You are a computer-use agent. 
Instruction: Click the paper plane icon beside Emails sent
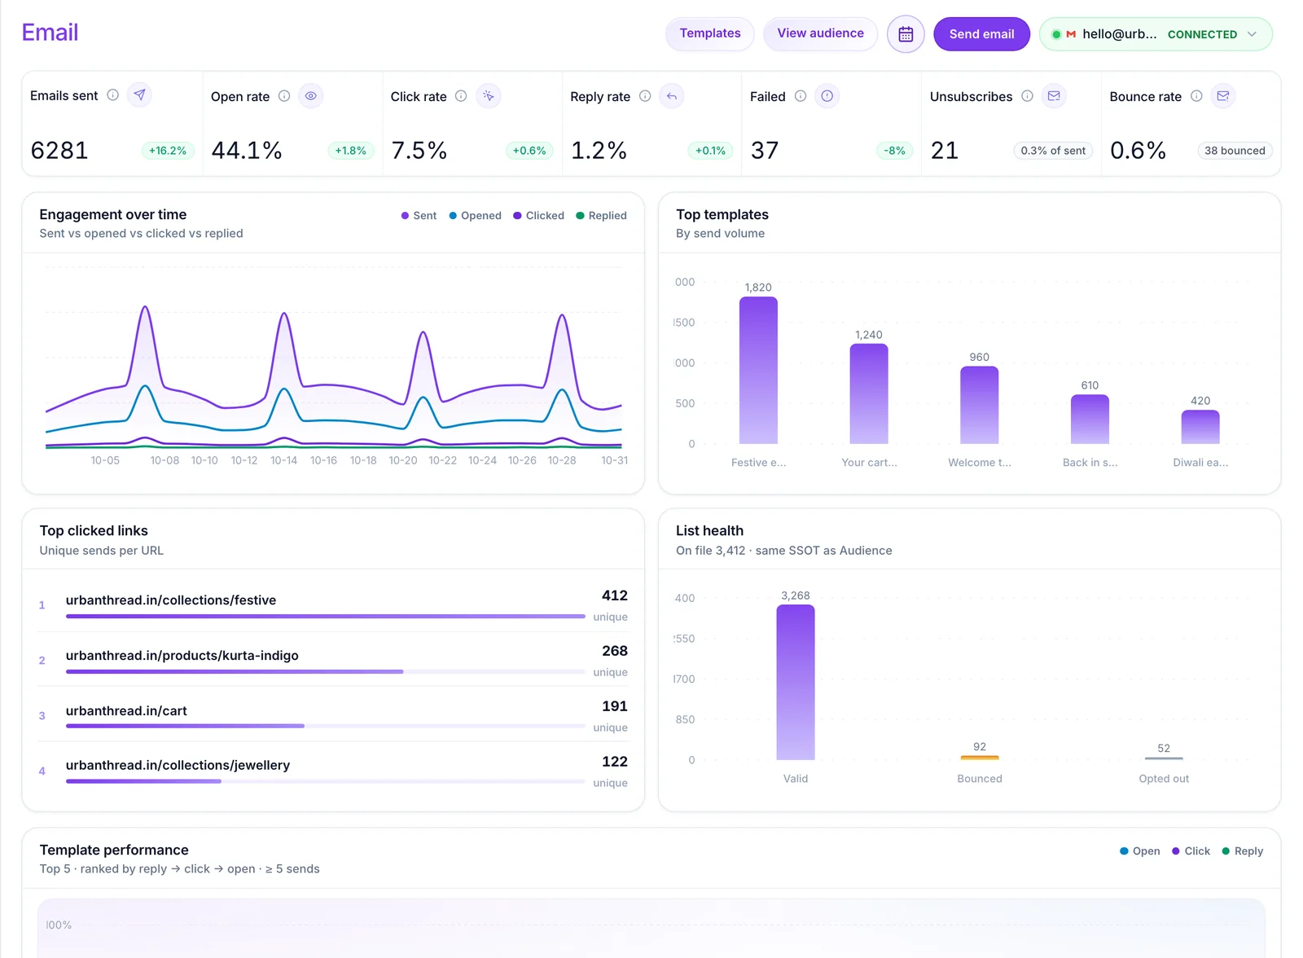pyautogui.click(x=140, y=95)
